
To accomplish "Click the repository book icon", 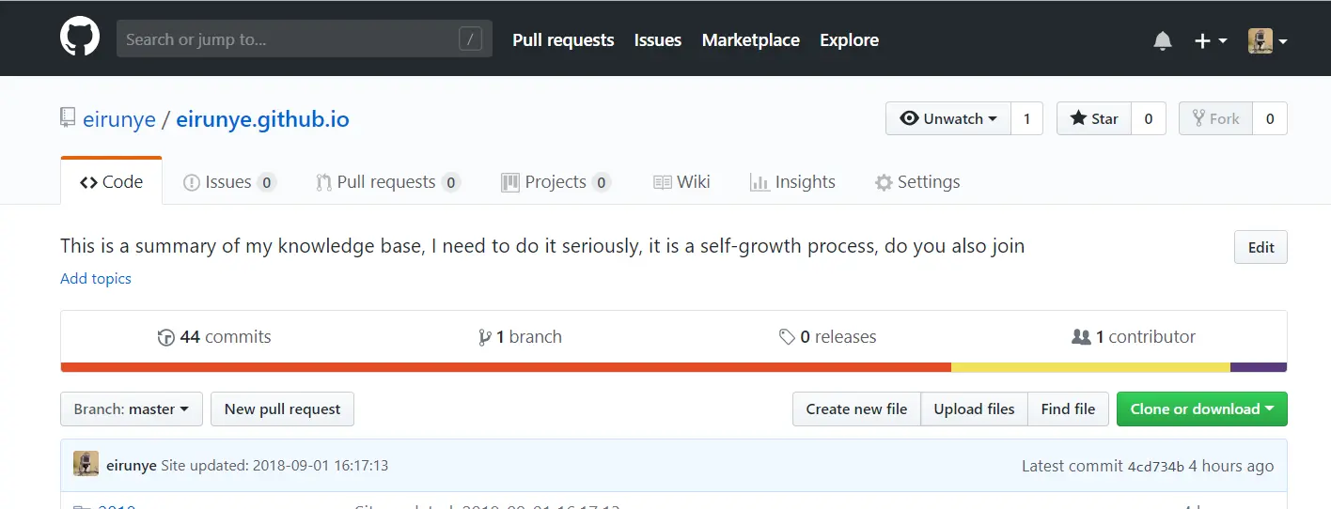I will coord(68,118).
